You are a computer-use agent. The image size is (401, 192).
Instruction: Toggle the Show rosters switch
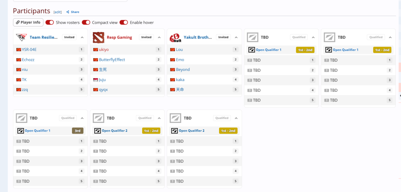(x=50, y=23)
